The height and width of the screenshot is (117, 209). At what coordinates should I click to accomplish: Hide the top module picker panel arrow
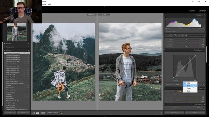tap(104, 6)
